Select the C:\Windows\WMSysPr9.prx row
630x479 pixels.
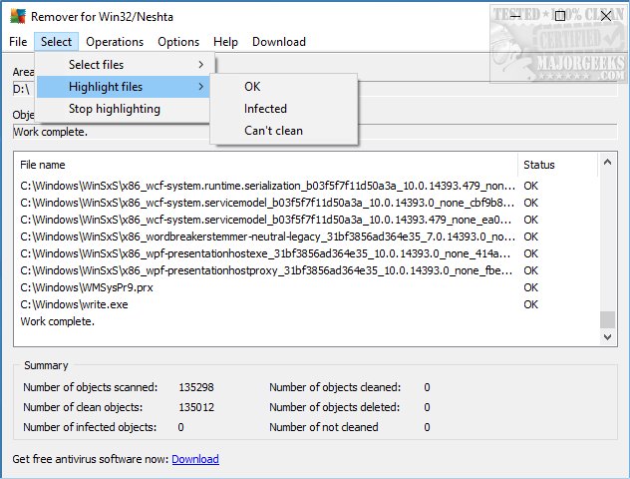(308, 288)
